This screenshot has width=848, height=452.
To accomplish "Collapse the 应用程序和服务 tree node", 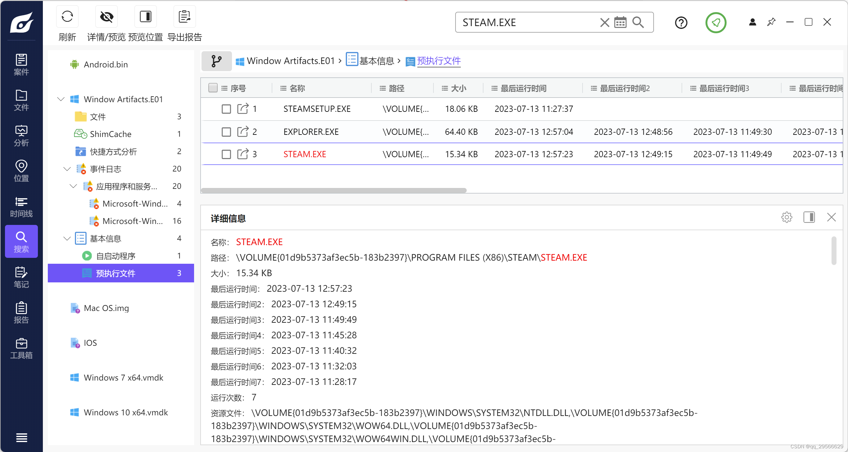I will tap(73, 186).
